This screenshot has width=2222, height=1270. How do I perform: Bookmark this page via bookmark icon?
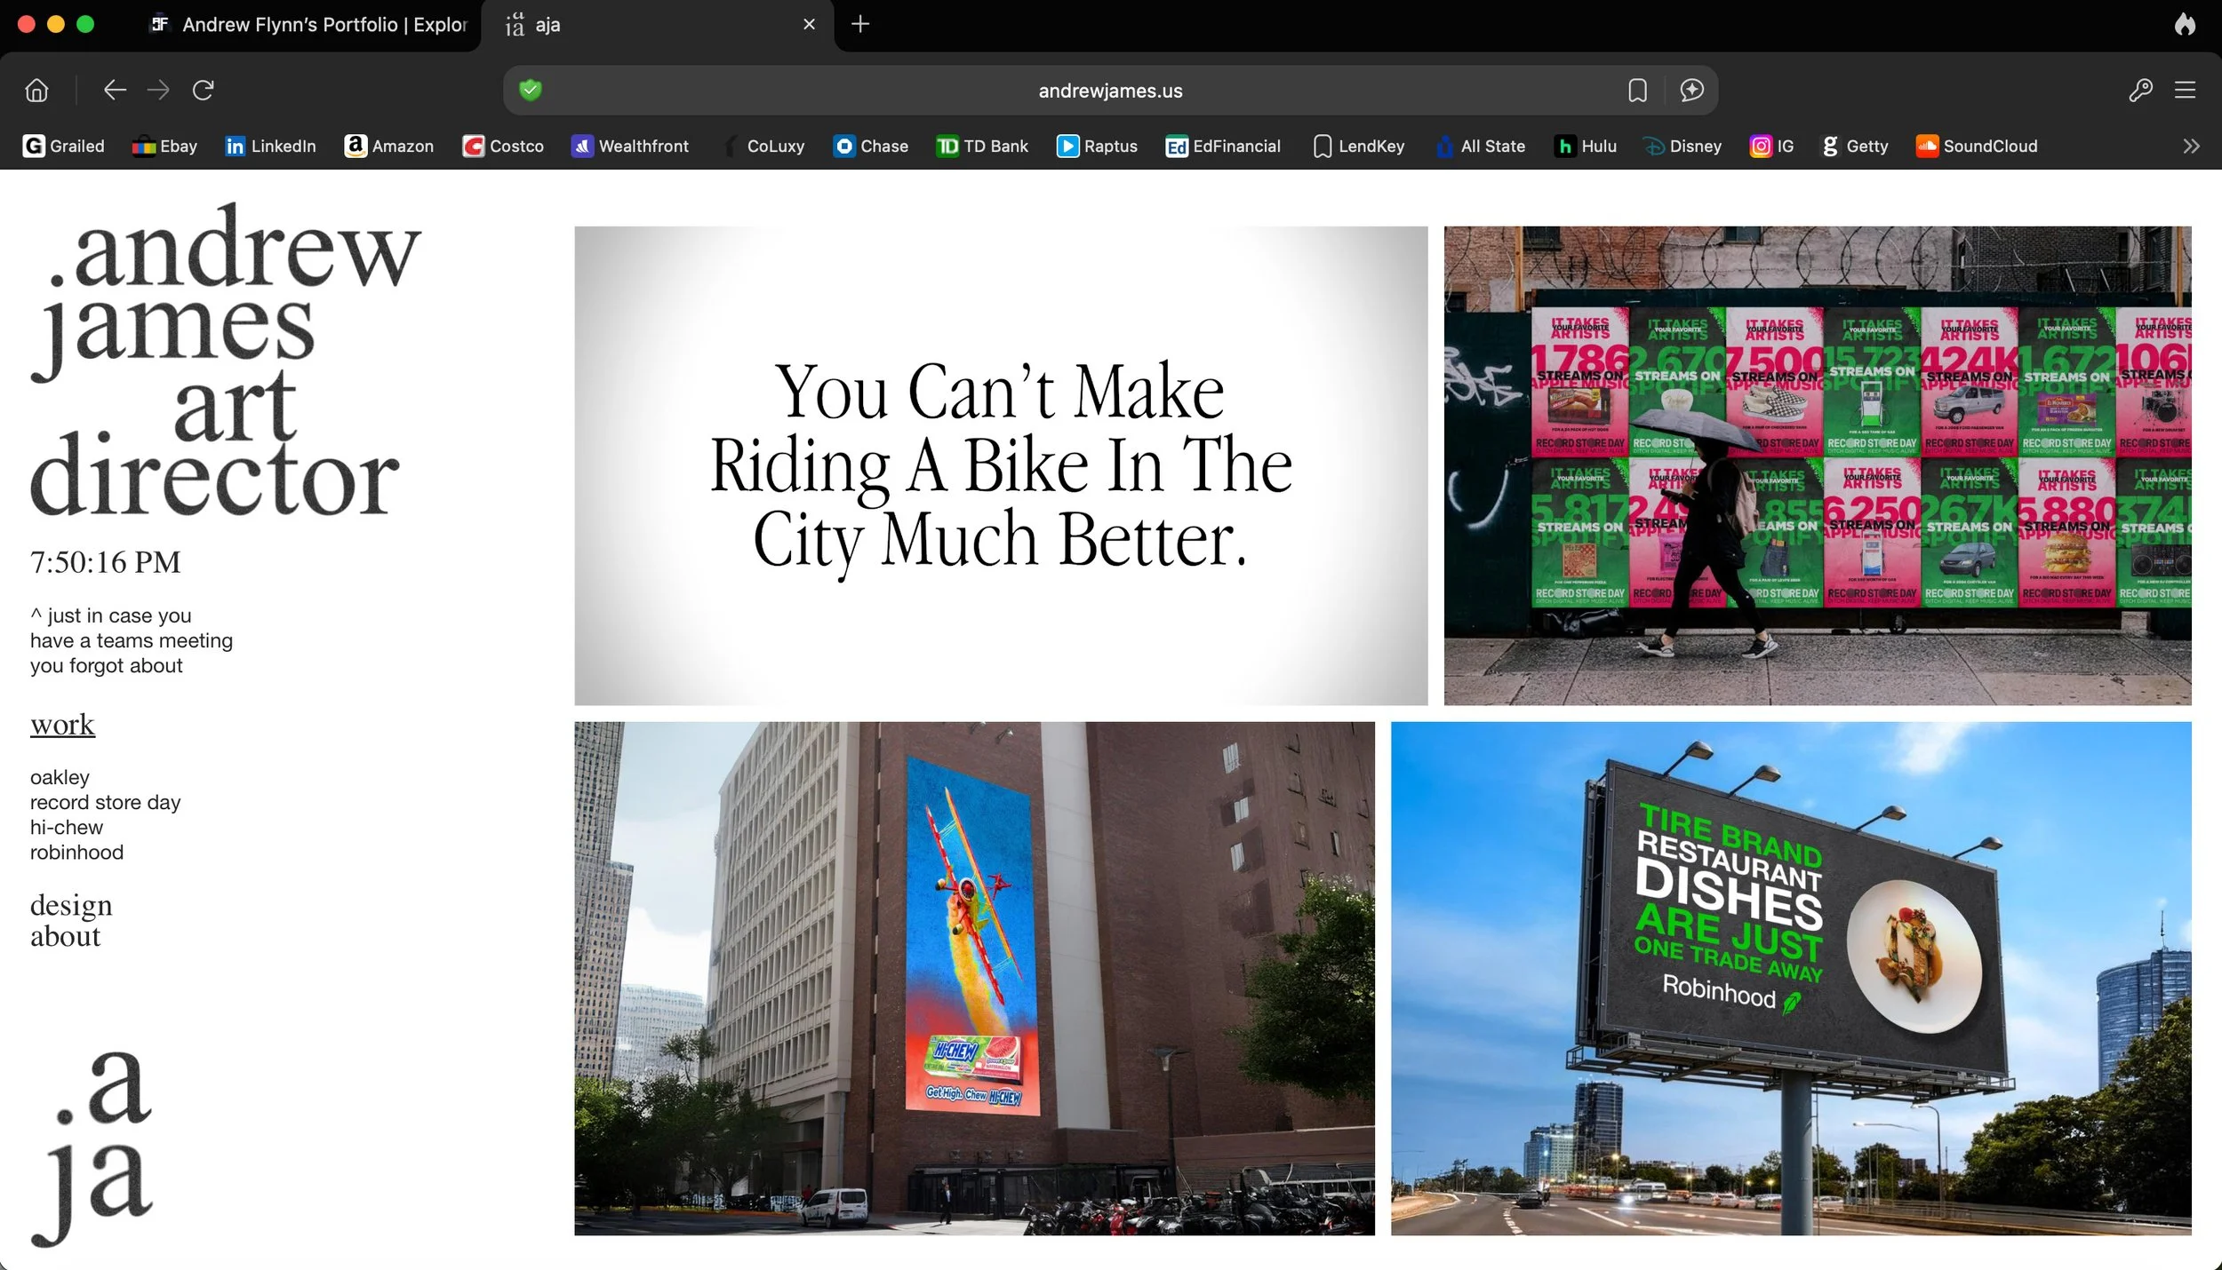[x=1637, y=90]
